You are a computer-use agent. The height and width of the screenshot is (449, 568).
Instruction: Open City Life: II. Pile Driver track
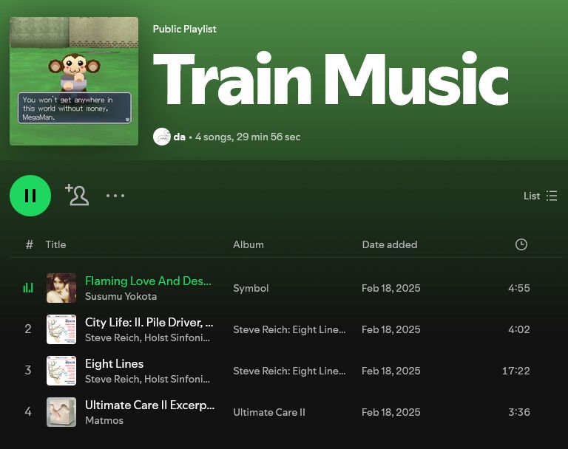(149, 323)
